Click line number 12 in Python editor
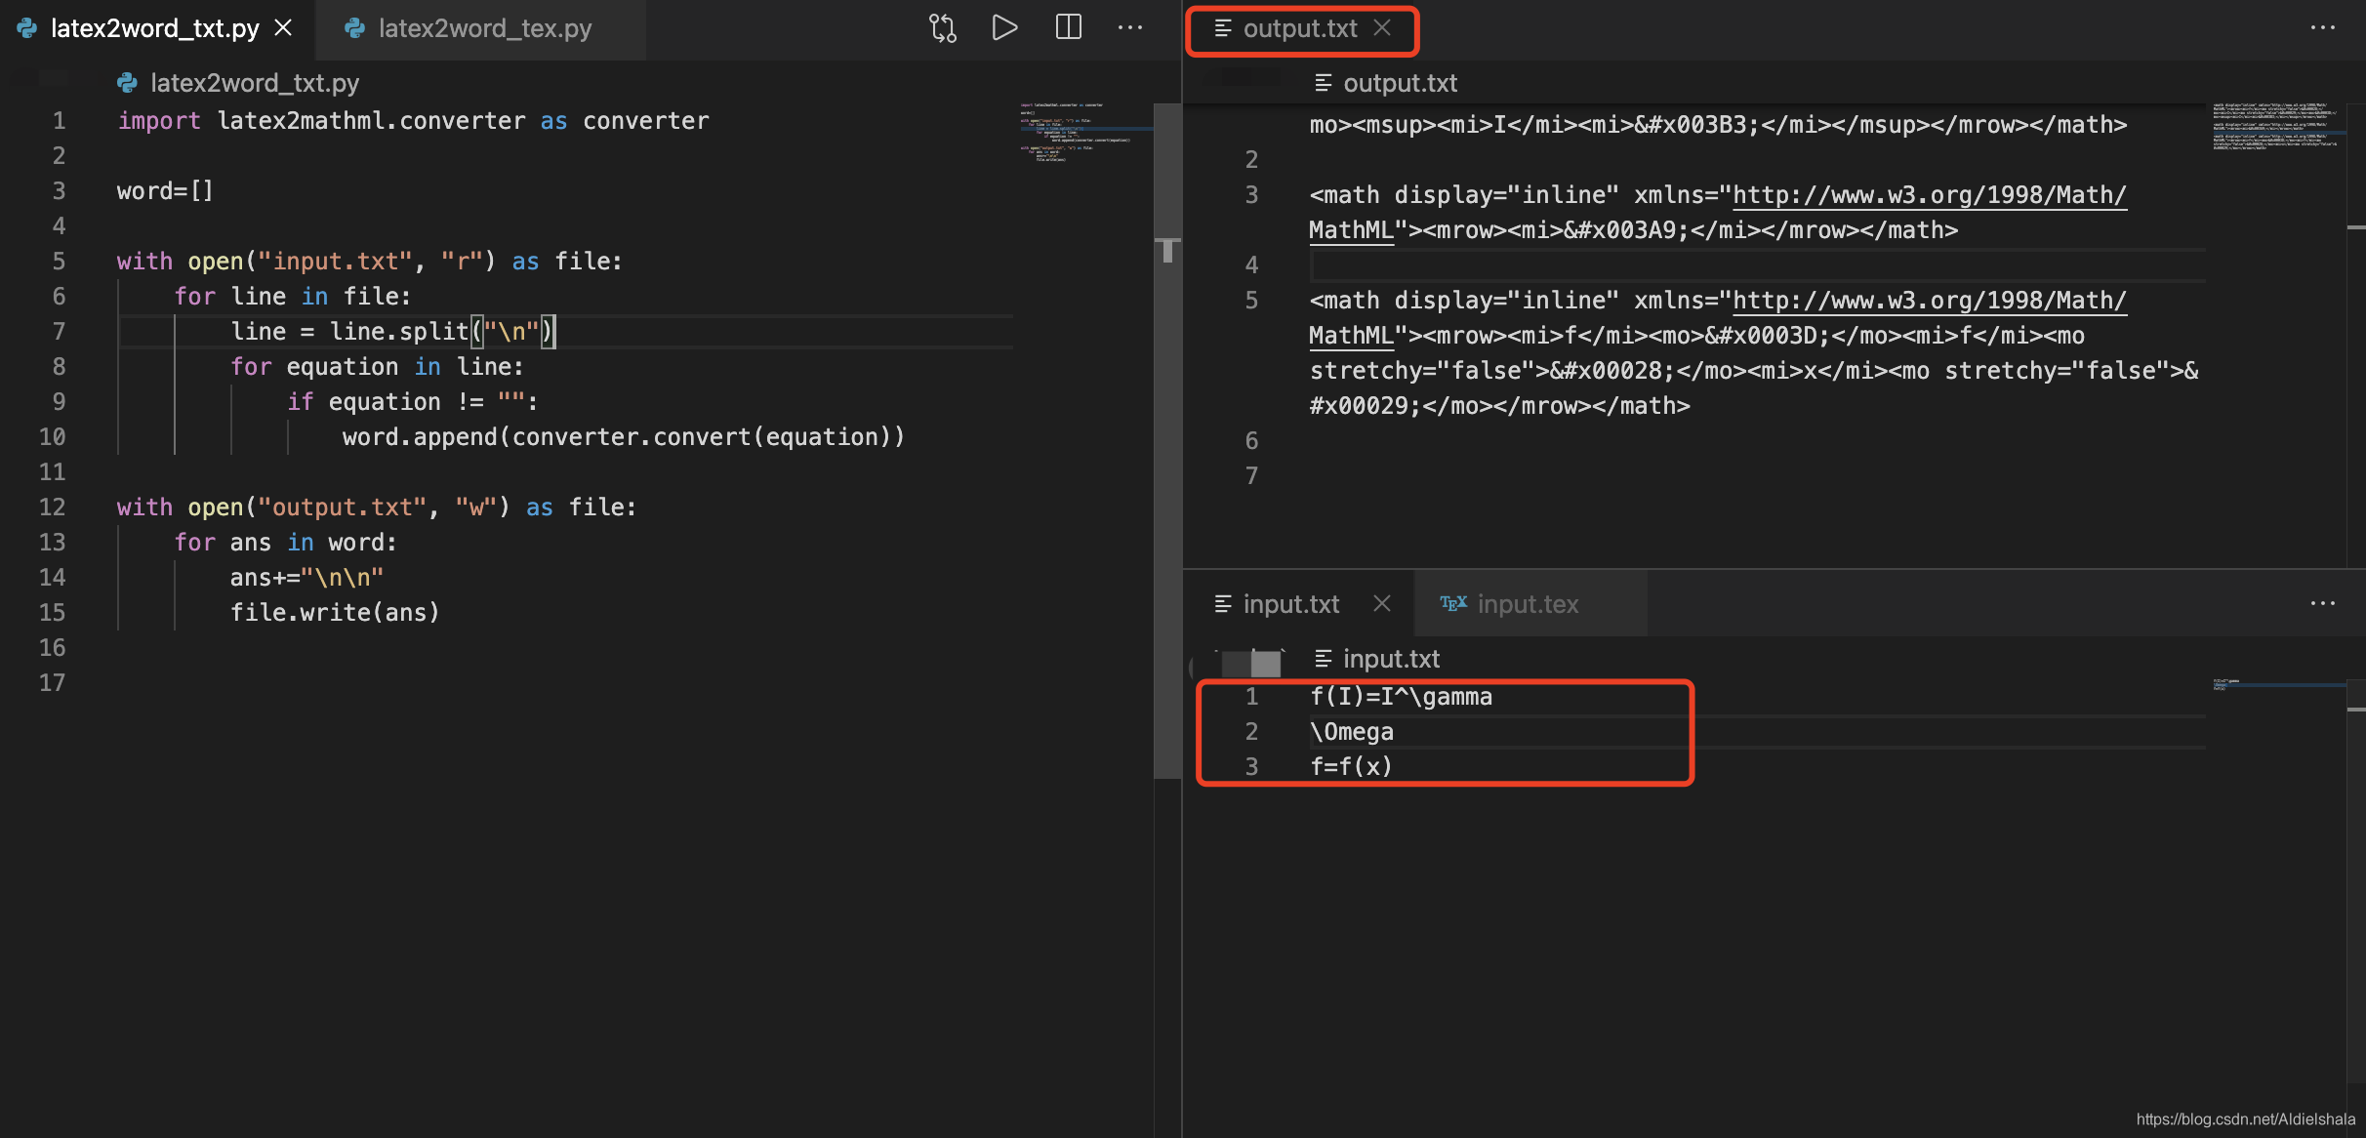Screen dimensions: 2366x1138 tap(53, 508)
